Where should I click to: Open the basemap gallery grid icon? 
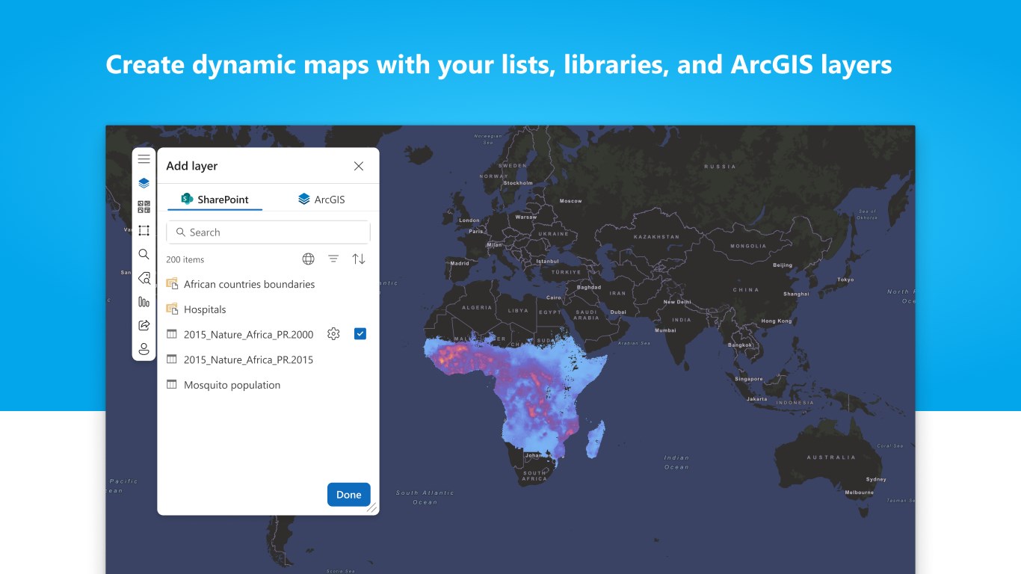point(144,207)
